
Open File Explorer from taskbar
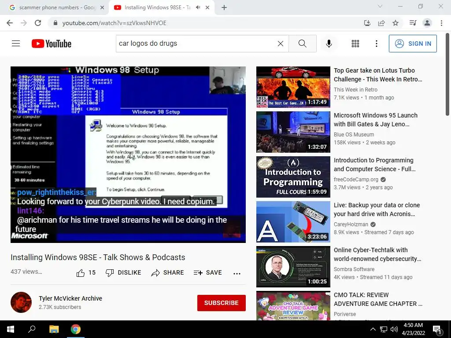click(x=54, y=329)
